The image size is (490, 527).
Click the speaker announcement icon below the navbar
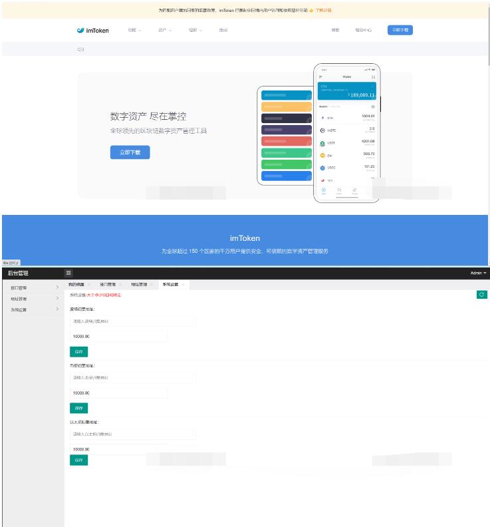(x=80, y=49)
